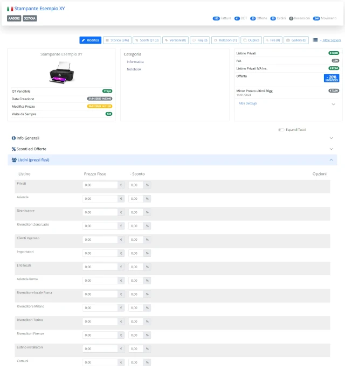This screenshot has width=345, height=370.
Task: Click Prezzo Fisso field for Privati
Action: point(100,185)
